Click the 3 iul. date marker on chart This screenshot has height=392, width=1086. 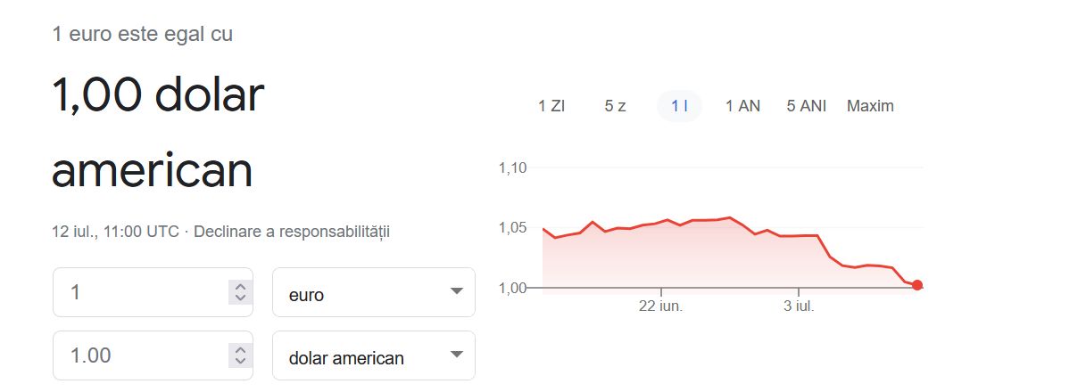pyautogui.click(x=799, y=306)
